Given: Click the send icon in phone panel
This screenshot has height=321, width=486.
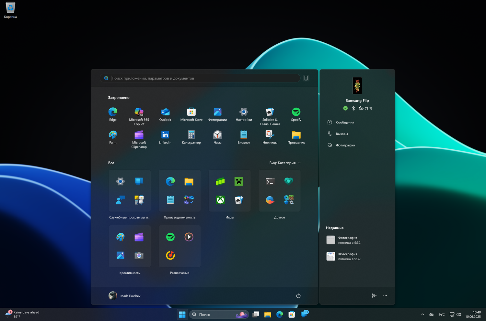Looking at the screenshot, I should pyautogui.click(x=374, y=296).
